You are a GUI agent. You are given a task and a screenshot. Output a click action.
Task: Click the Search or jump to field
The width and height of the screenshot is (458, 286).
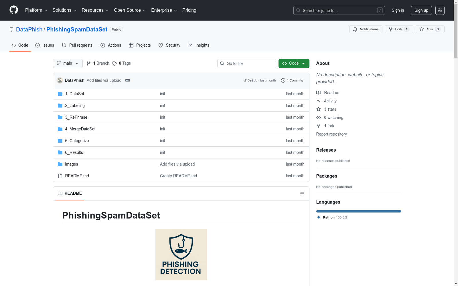tap(339, 10)
